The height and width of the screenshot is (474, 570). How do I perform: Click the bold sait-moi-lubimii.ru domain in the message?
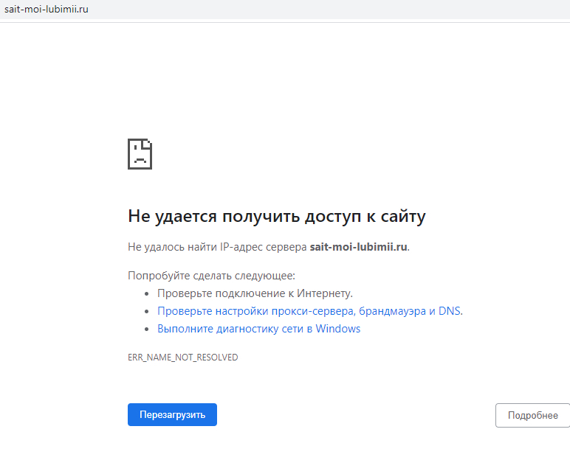pyautogui.click(x=358, y=247)
